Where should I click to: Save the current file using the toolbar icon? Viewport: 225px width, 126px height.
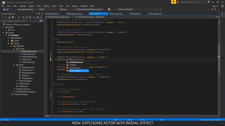point(4,9)
